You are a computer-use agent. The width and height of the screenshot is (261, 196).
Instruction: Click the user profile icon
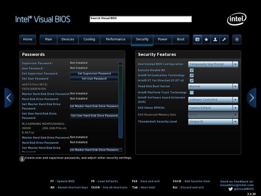point(215,40)
